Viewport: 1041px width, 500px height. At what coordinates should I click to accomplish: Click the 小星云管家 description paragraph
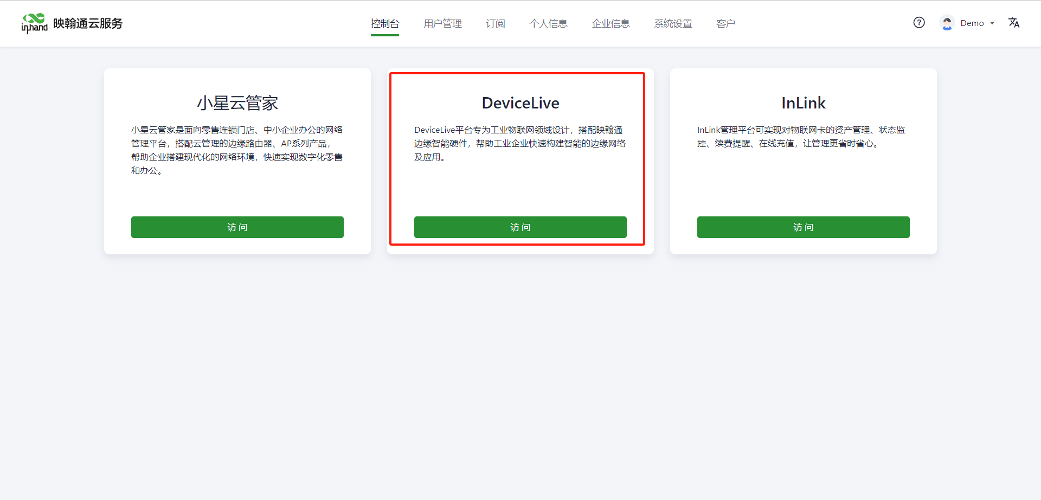[x=237, y=150]
